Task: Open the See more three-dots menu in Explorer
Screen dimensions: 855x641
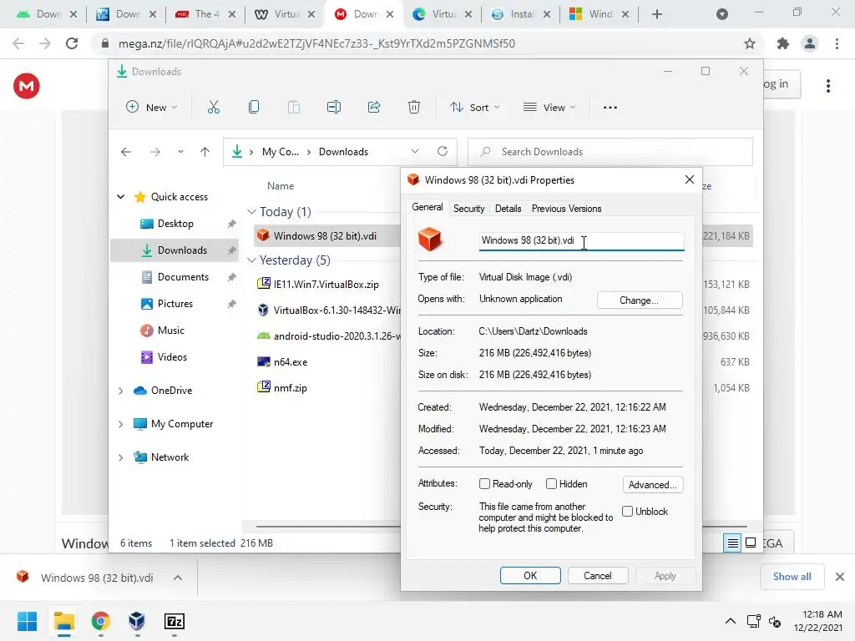Action: click(610, 108)
